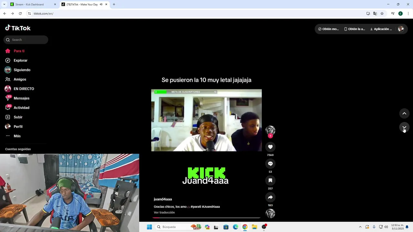Click the TikTok Search field
Image resolution: width=413 pixels, height=232 pixels.
[x=26, y=40]
